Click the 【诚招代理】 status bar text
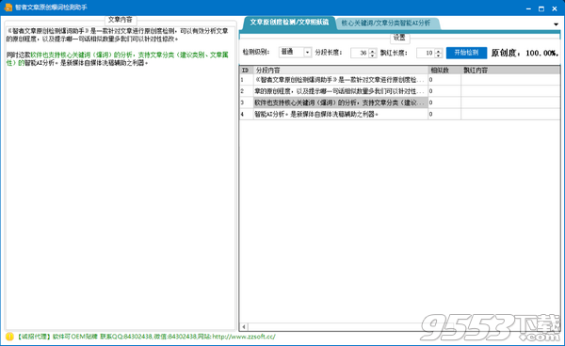 [x=34, y=337]
